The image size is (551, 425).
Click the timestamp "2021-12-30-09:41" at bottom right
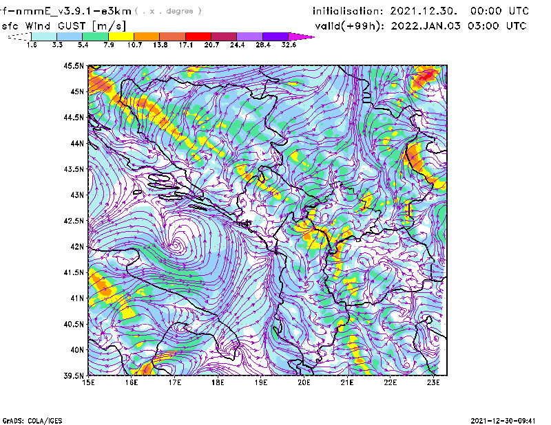508,419
